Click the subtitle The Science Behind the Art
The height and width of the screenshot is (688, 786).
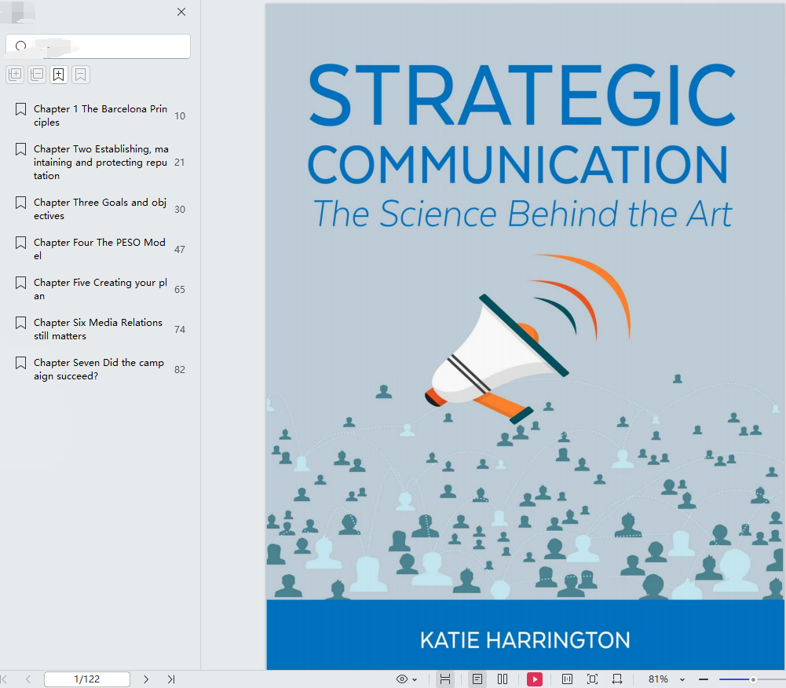(x=522, y=214)
